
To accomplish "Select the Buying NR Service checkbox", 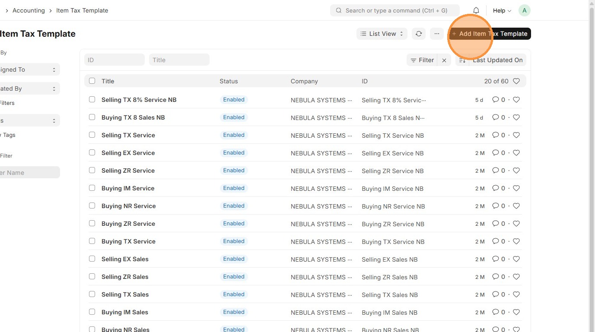I will [92, 206].
